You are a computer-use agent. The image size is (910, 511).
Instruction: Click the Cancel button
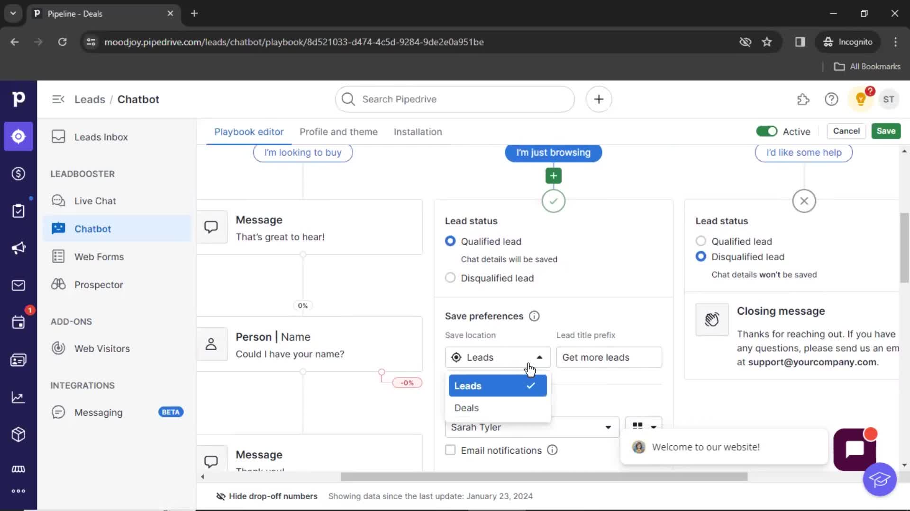[846, 131]
